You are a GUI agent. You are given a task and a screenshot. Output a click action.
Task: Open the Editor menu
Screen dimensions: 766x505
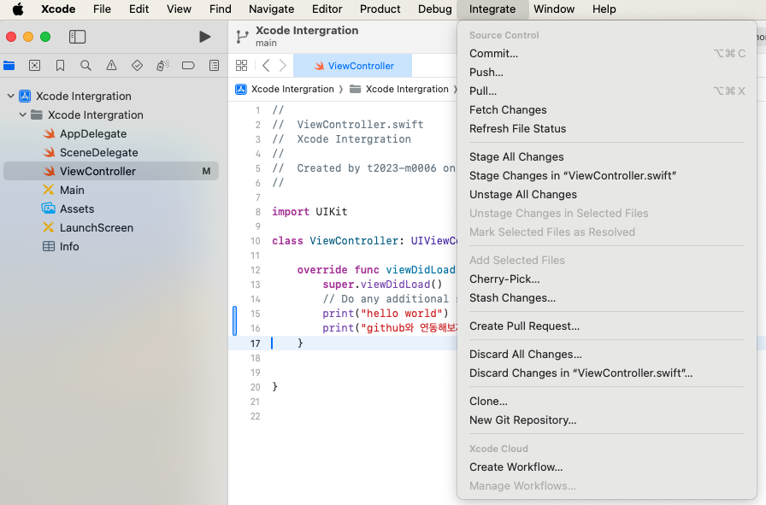(327, 9)
